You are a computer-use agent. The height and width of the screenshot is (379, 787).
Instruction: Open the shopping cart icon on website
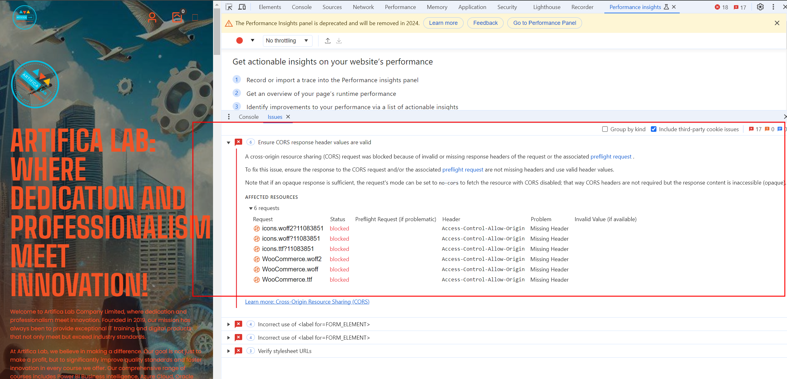click(177, 17)
